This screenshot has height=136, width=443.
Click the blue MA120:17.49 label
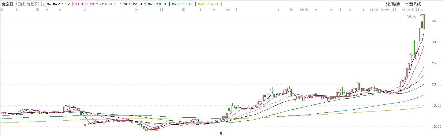point(182,4)
